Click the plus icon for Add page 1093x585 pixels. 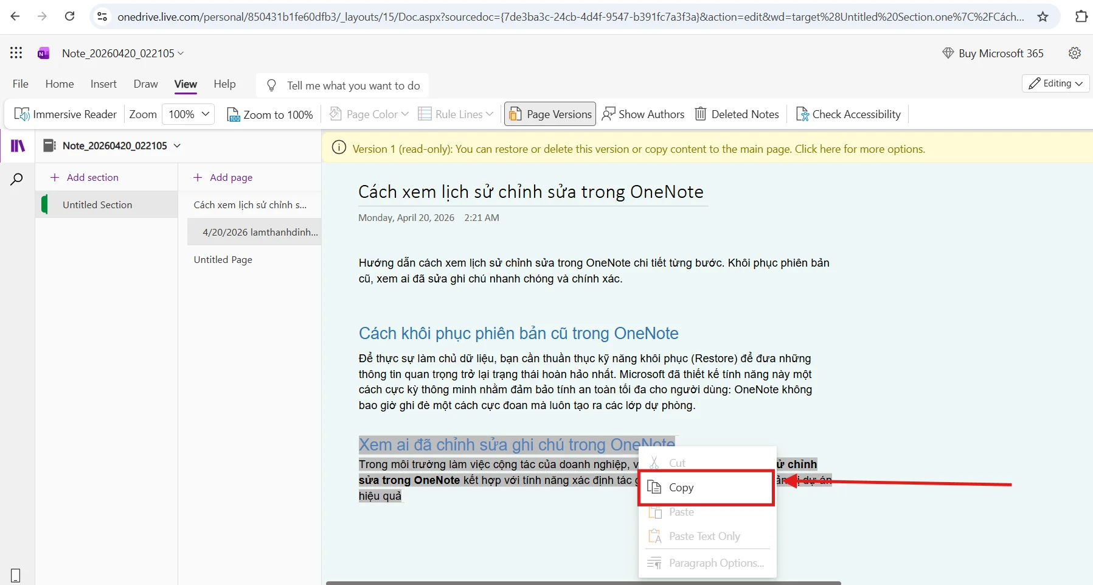coord(198,177)
